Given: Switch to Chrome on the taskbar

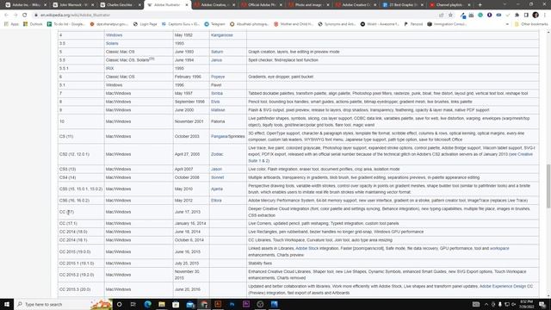Looking at the screenshot, I should (204, 304).
